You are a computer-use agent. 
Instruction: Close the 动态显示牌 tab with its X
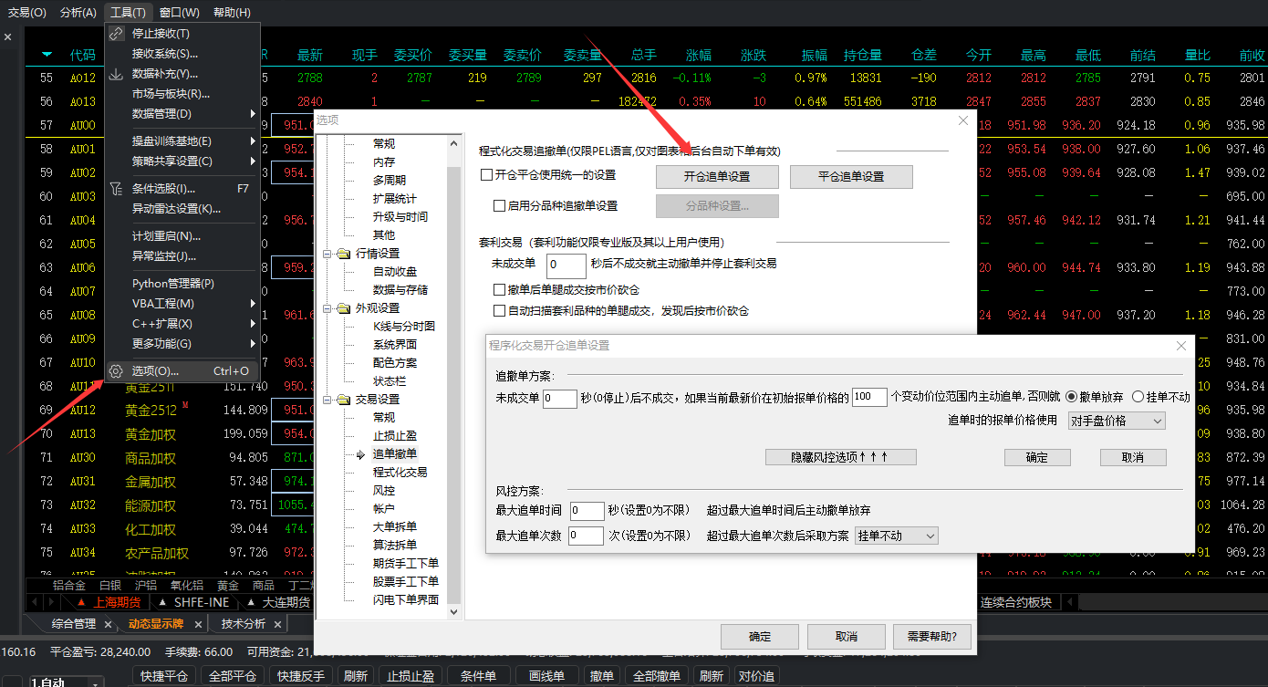(x=200, y=624)
